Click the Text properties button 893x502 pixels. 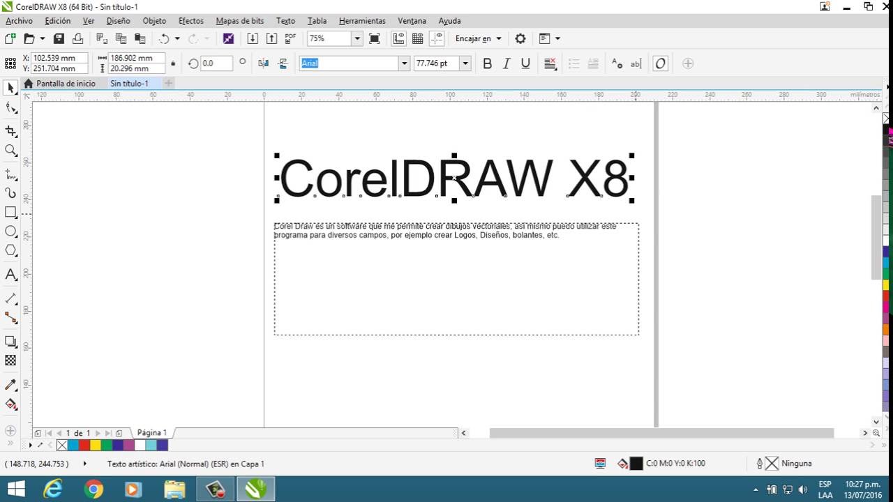(617, 63)
